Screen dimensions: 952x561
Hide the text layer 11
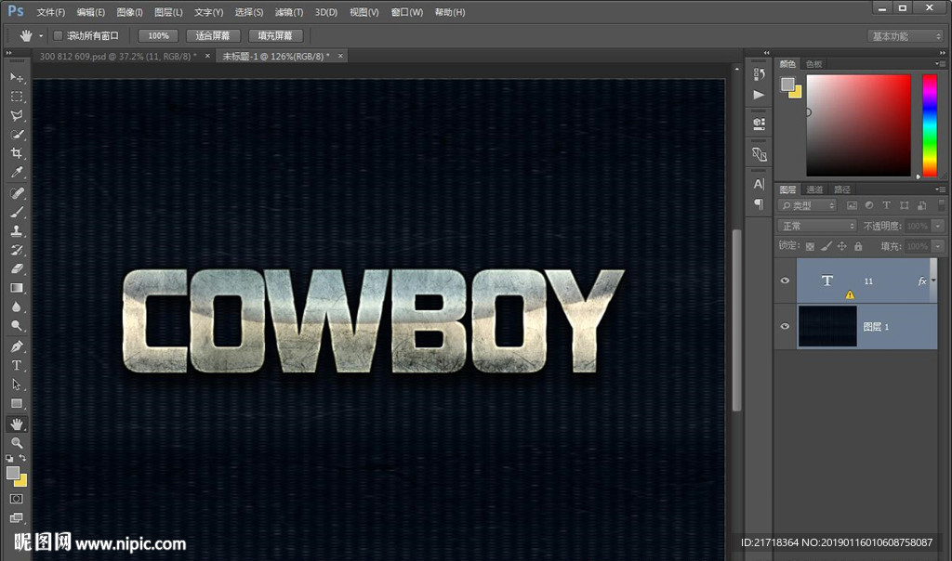click(x=785, y=280)
